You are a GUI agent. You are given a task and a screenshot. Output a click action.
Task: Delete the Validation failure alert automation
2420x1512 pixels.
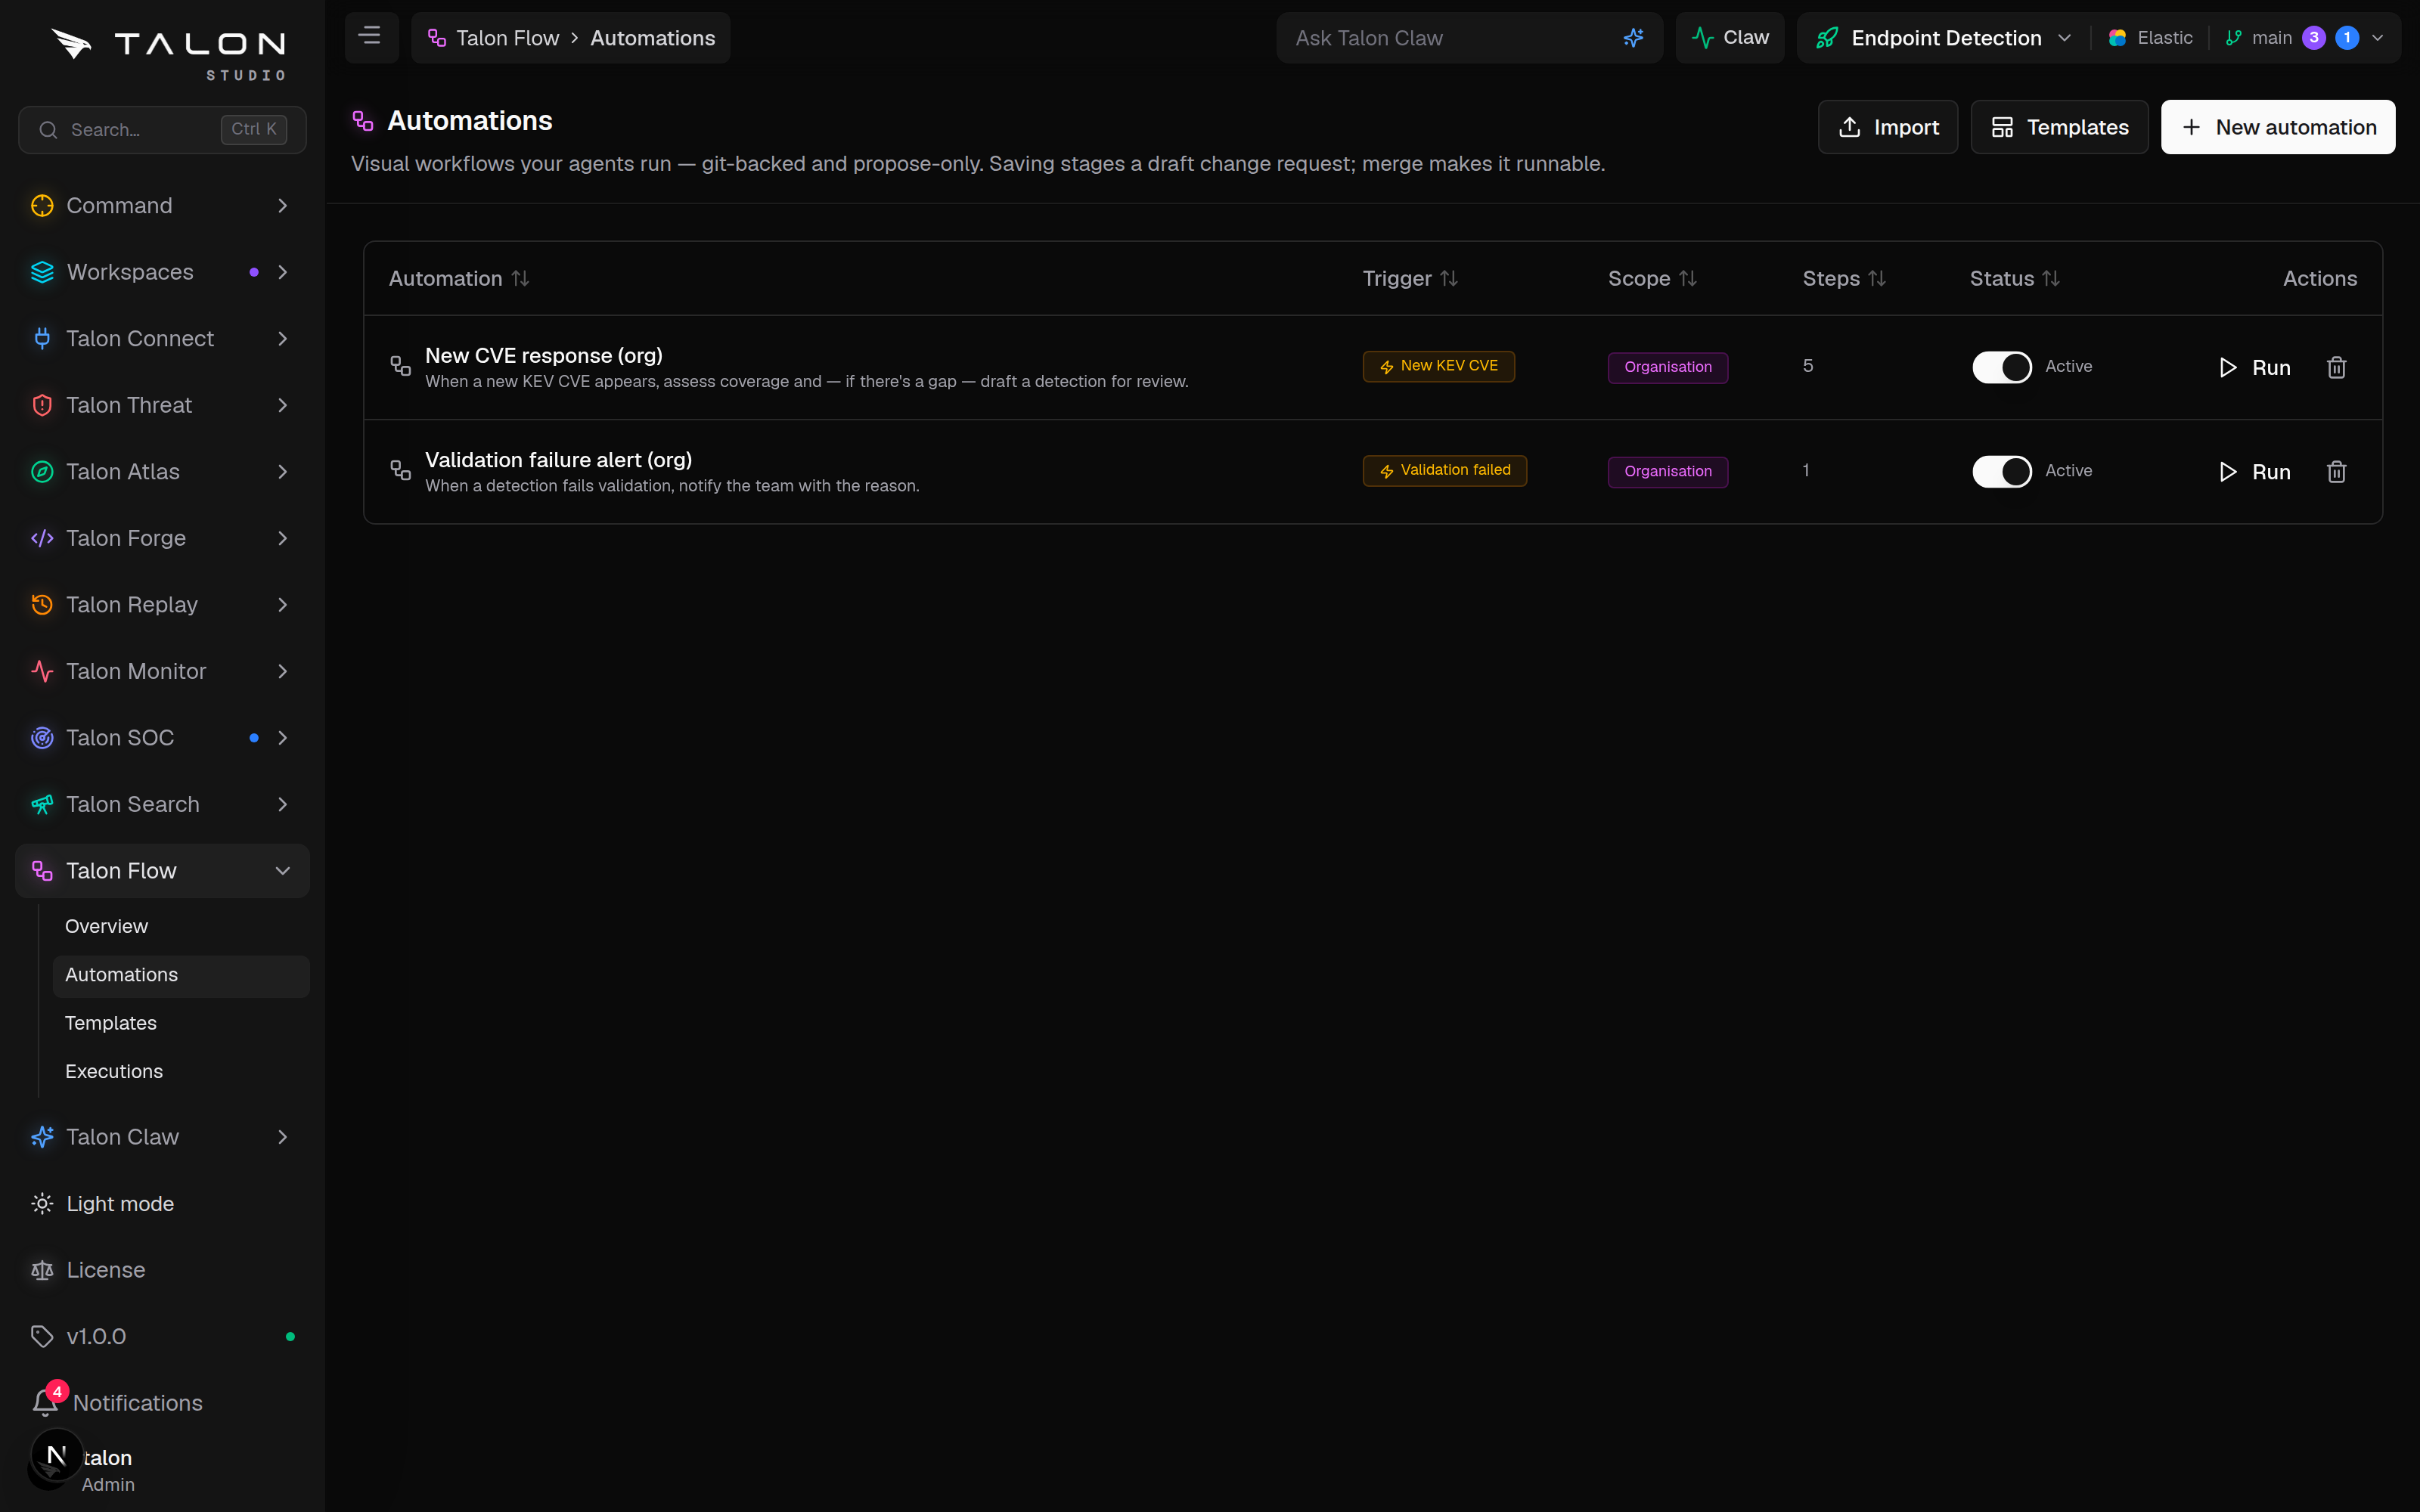[2336, 471]
